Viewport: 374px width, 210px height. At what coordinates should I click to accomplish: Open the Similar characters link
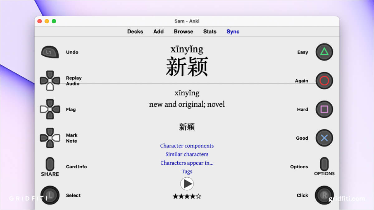click(x=187, y=154)
